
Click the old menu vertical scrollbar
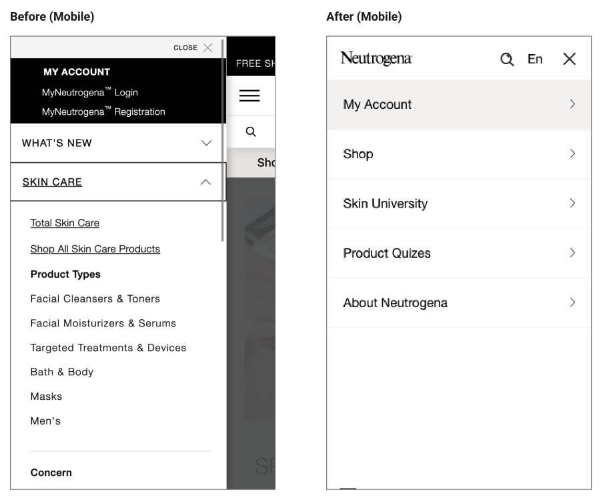tap(222, 140)
